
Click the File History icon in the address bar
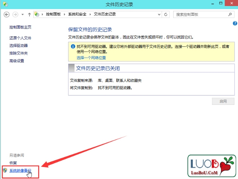click(x=37, y=14)
